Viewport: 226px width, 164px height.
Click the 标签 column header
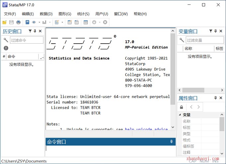click(x=219, y=49)
